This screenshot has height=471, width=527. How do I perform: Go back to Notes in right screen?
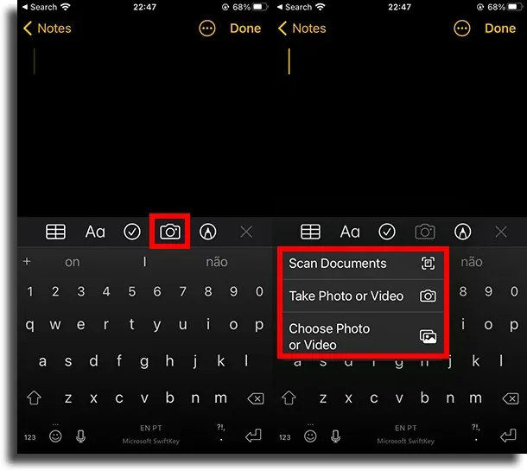pyautogui.click(x=302, y=29)
